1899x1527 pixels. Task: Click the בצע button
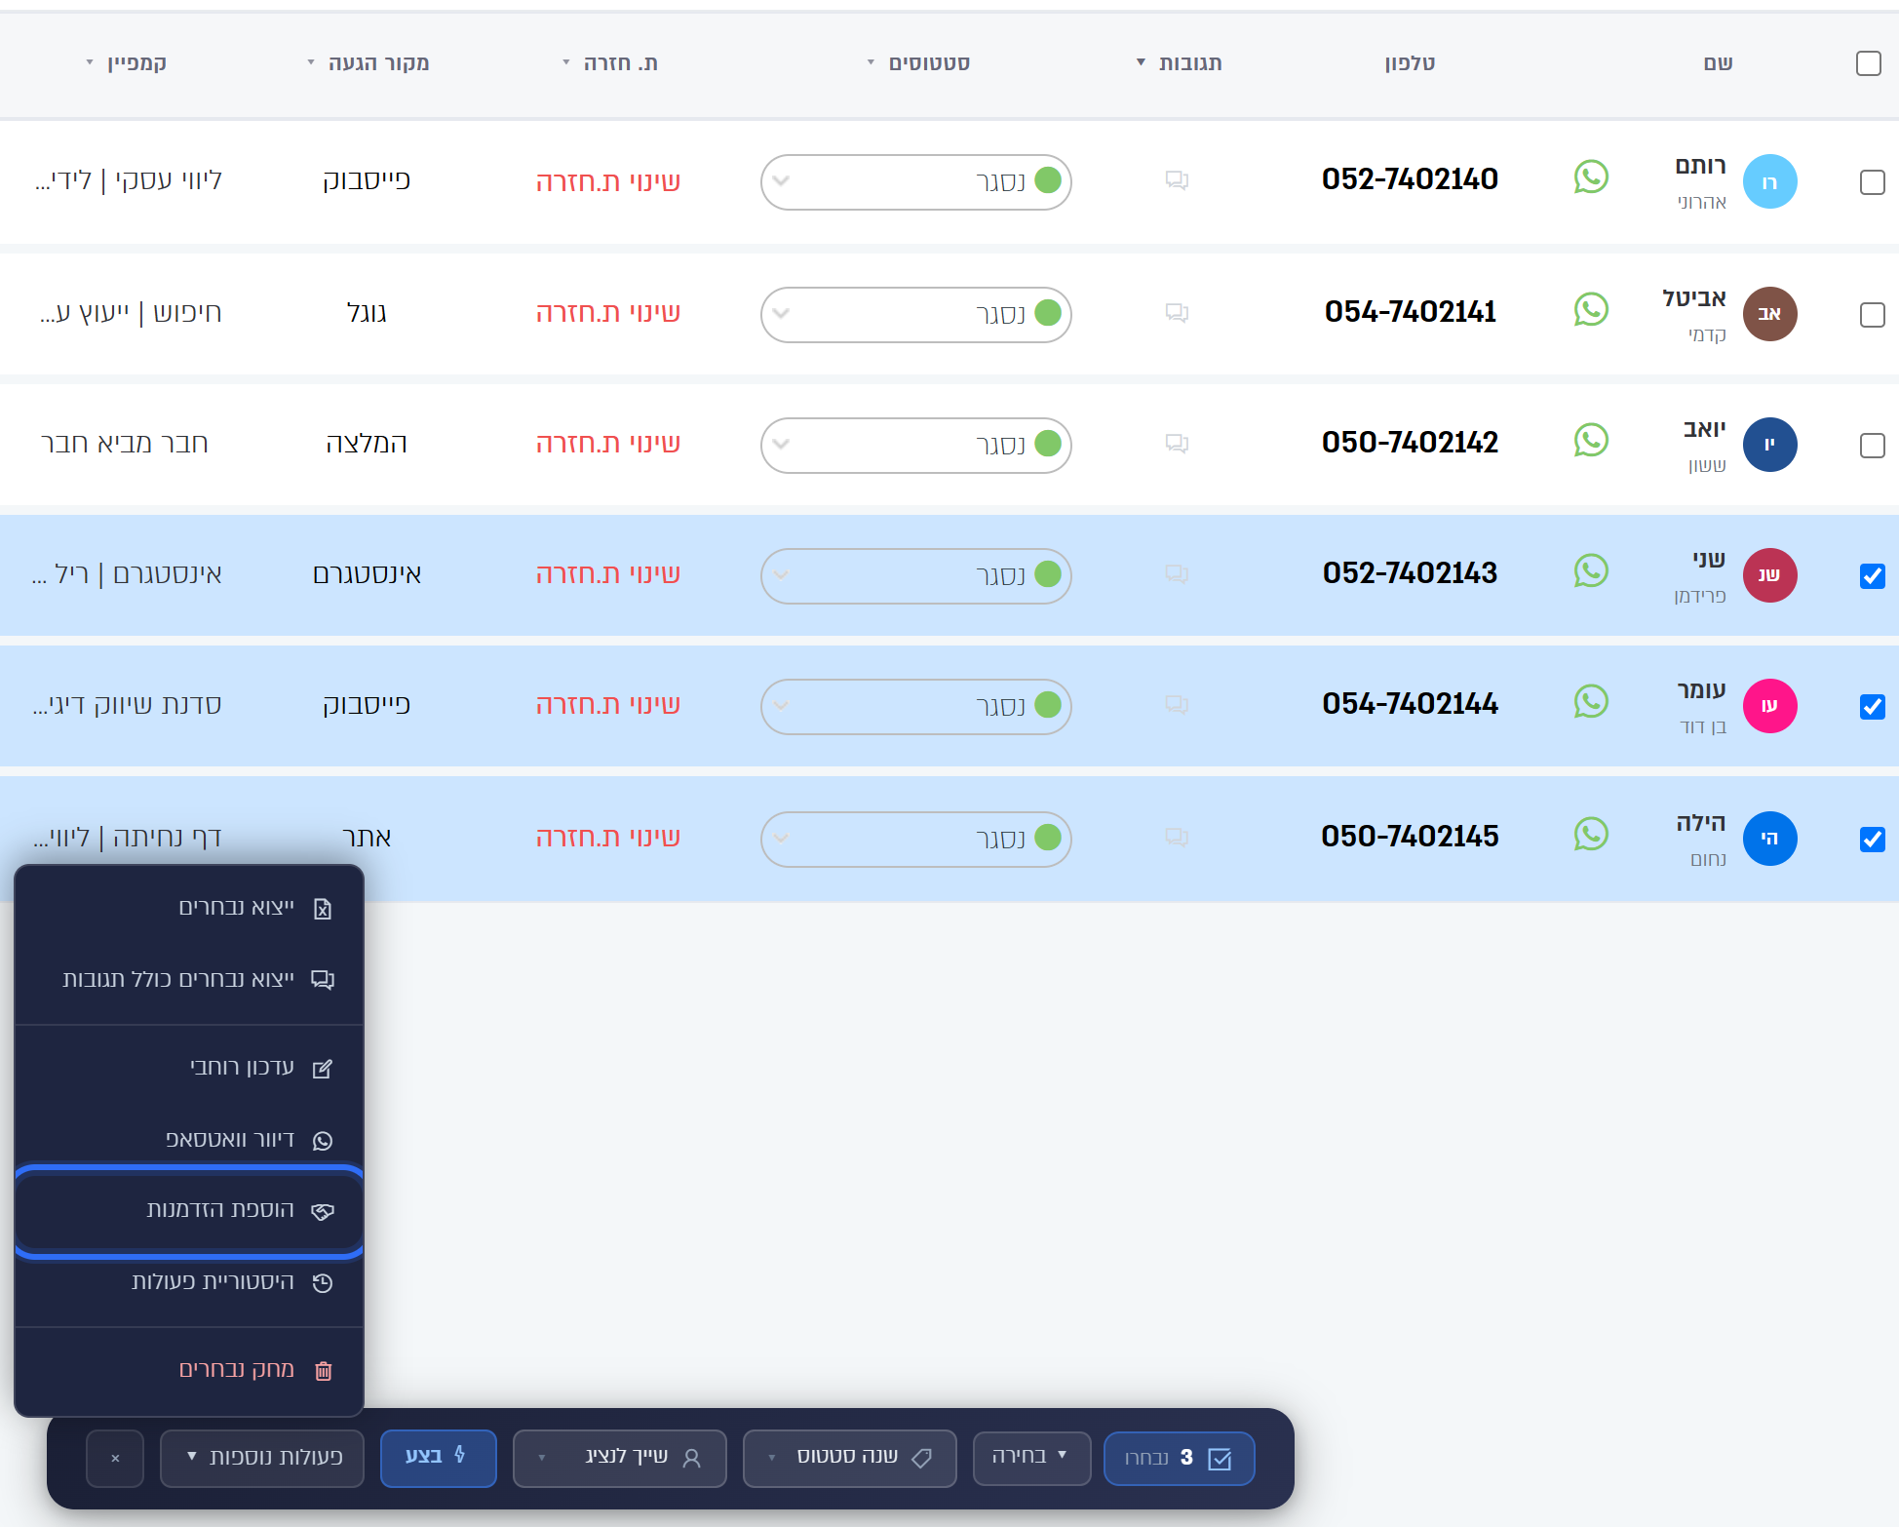coord(438,1458)
